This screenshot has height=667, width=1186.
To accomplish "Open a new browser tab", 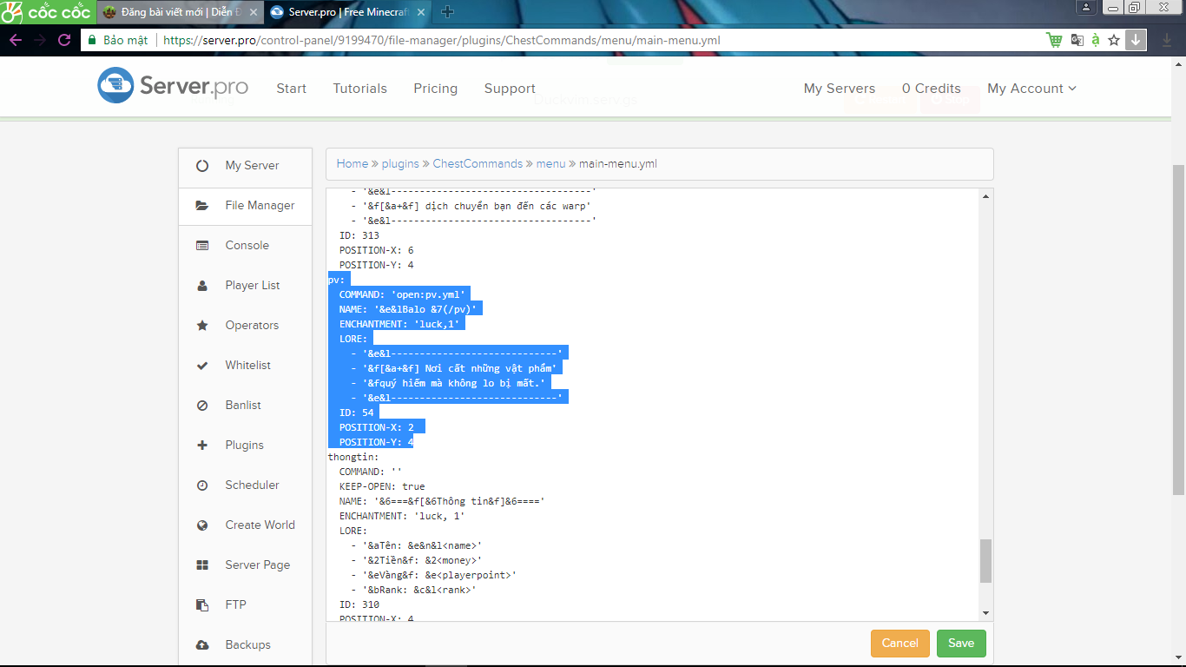I will [x=448, y=11].
